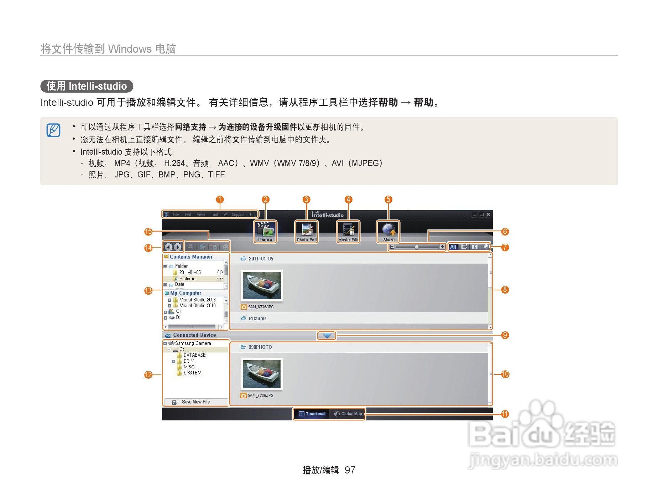Screen dimensions: 658x497
Task: Open the Movie Edit mode icon
Action: [x=348, y=232]
